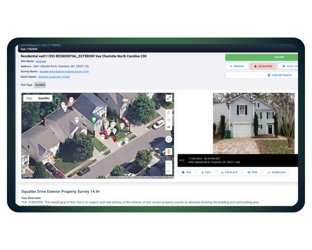The height and width of the screenshot is (250, 312).
Task: Click the photo timestamp 11/26/2024 - 02:54 PM EDT
Action: click(x=204, y=159)
